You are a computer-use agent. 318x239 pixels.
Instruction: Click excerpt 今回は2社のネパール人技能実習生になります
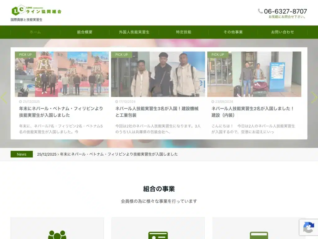click(158, 129)
